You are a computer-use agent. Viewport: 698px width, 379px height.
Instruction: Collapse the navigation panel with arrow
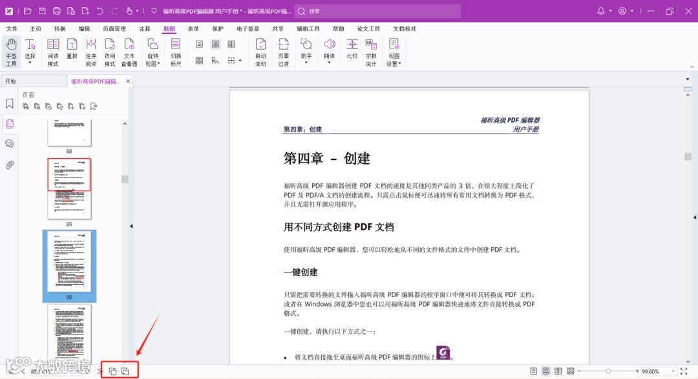click(131, 226)
